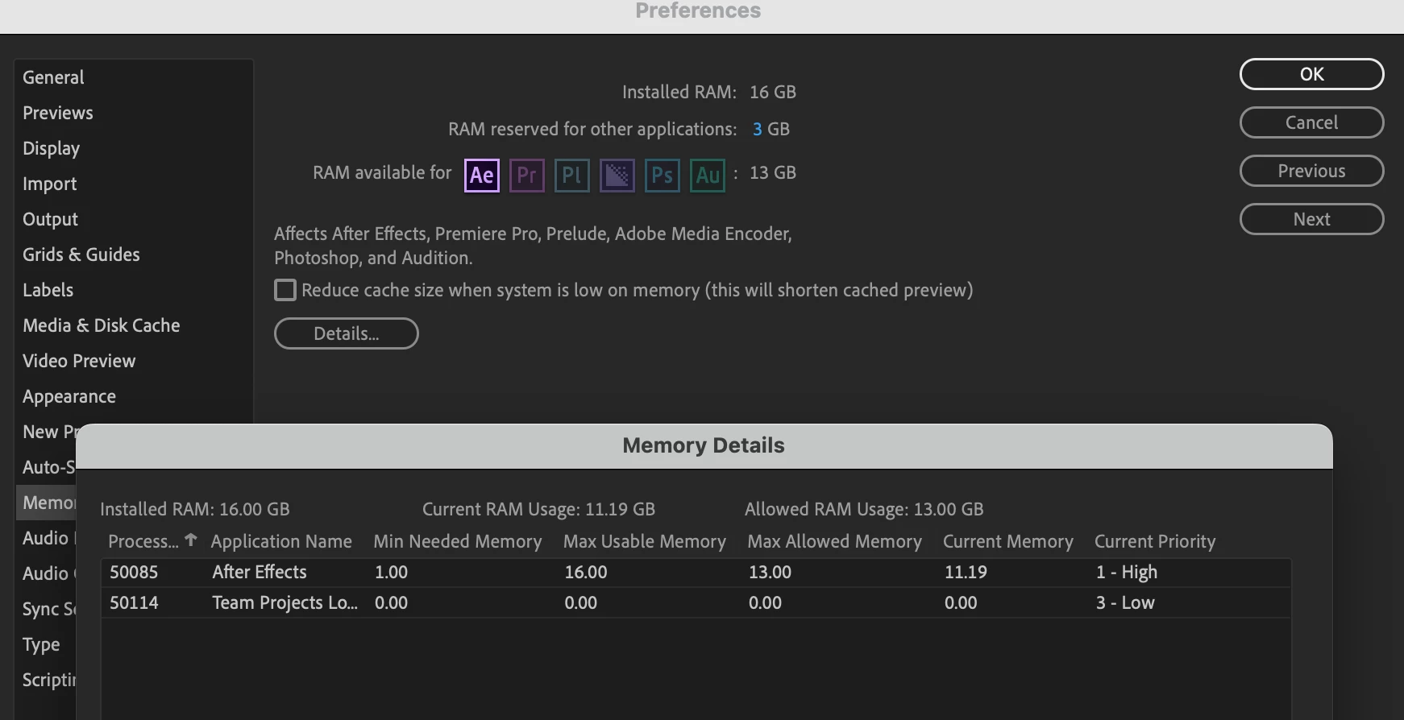Click the Audition Au icon
Screen dimensions: 1404x720
pyautogui.click(x=708, y=176)
